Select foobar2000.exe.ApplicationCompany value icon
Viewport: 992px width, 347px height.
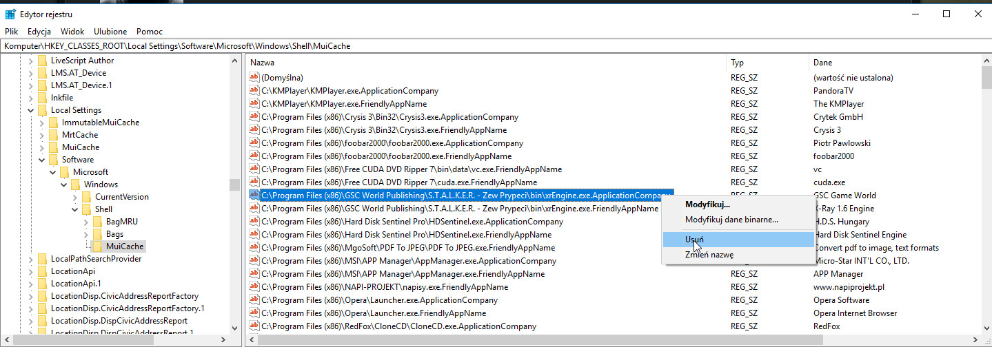(254, 143)
